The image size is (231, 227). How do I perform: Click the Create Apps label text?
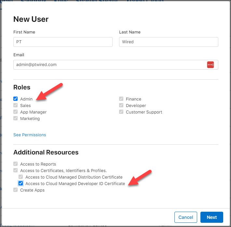tap(32, 190)
